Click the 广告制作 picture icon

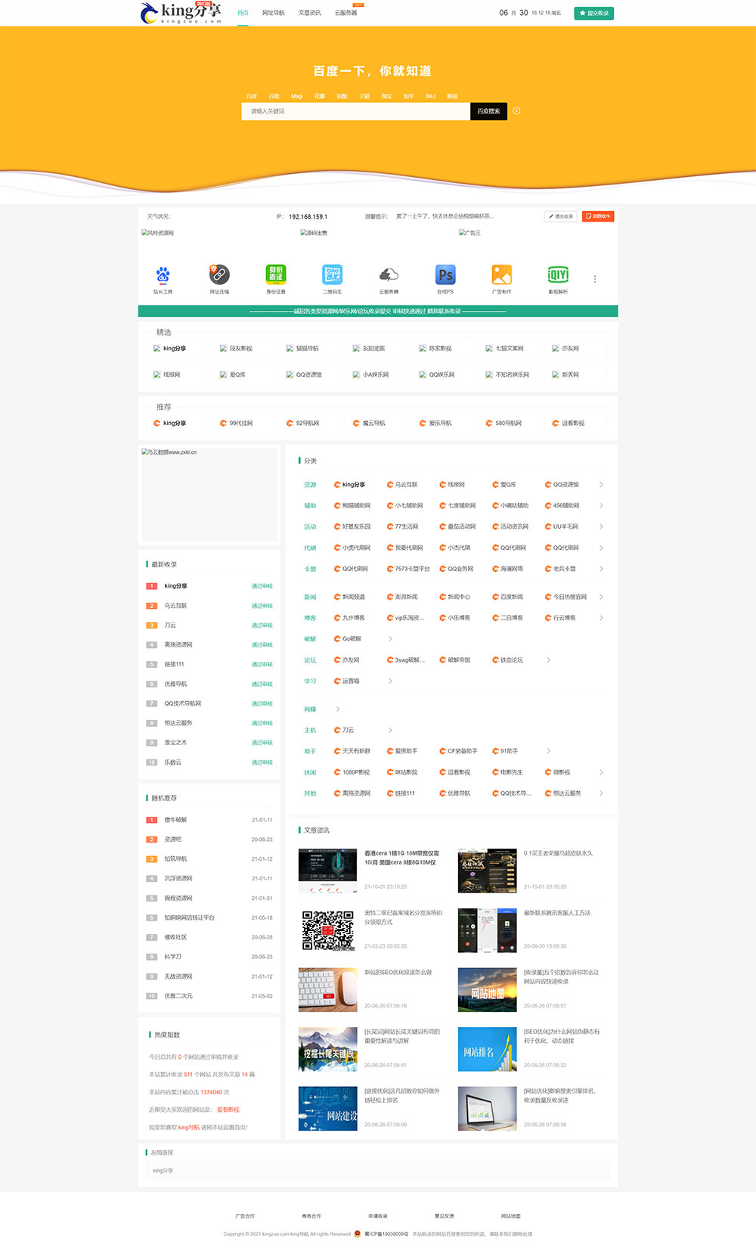[x=502, y=275]
